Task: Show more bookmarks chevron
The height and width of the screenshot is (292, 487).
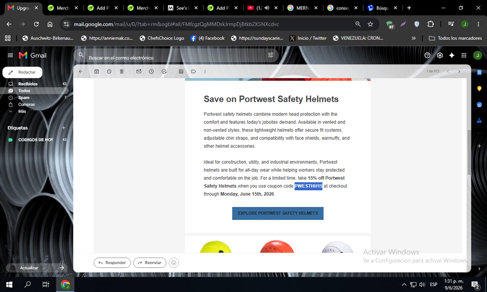Action: [x=414, y=38]
